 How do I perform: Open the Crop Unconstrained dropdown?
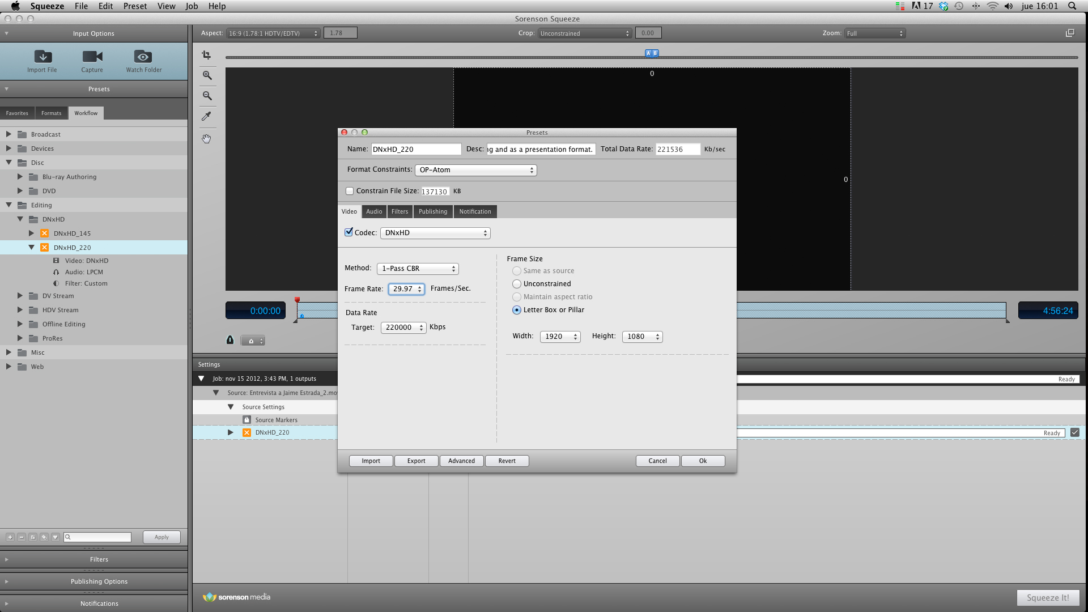click(x=585, y=33)
